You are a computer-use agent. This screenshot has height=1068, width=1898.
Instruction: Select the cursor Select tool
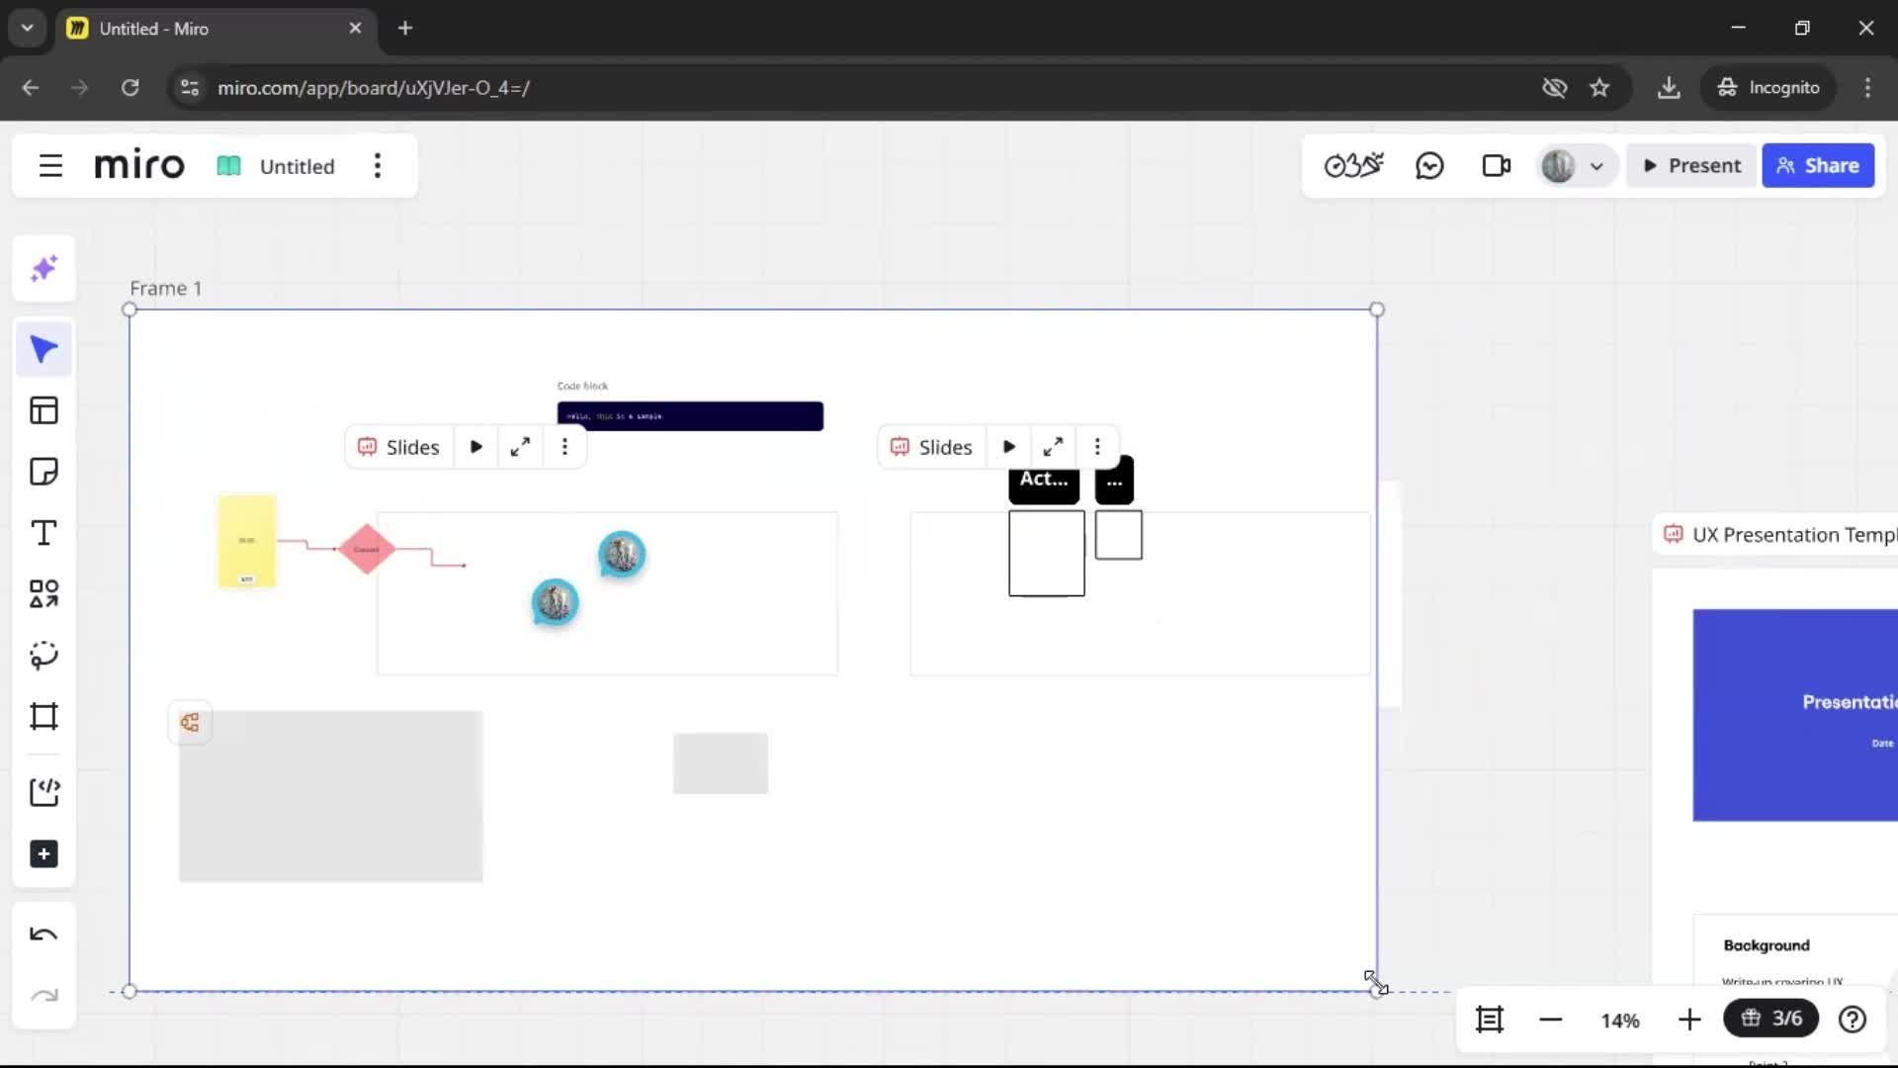(x=44, y=349)
